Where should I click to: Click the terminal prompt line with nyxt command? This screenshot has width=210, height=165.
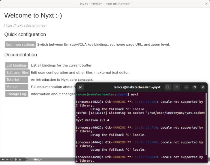pos(107,94)
